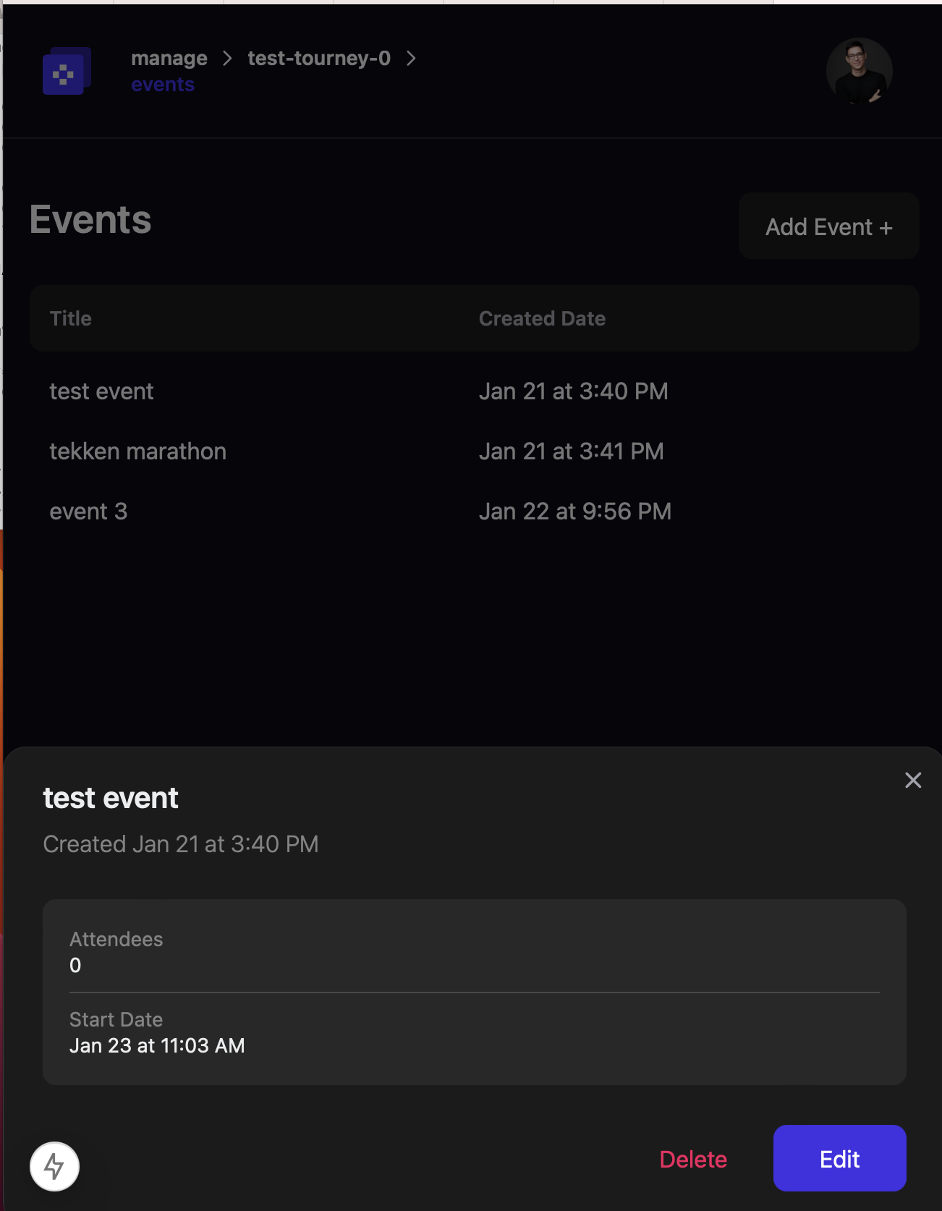
Task: Select the events breadcrumb link
Action: [x=163, y=85]
